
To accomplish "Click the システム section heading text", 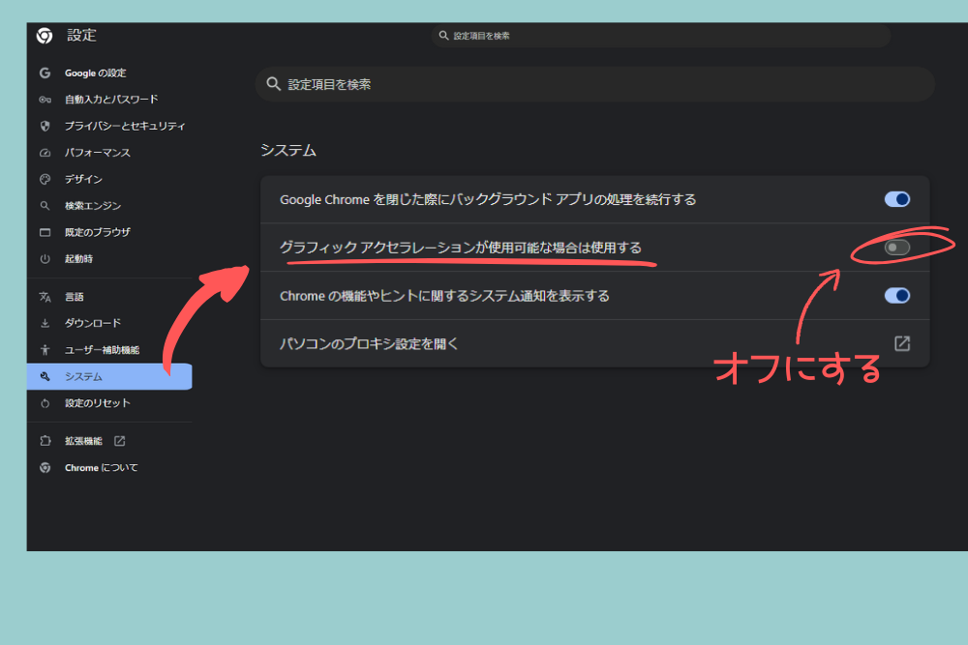I will pos(288,151).
